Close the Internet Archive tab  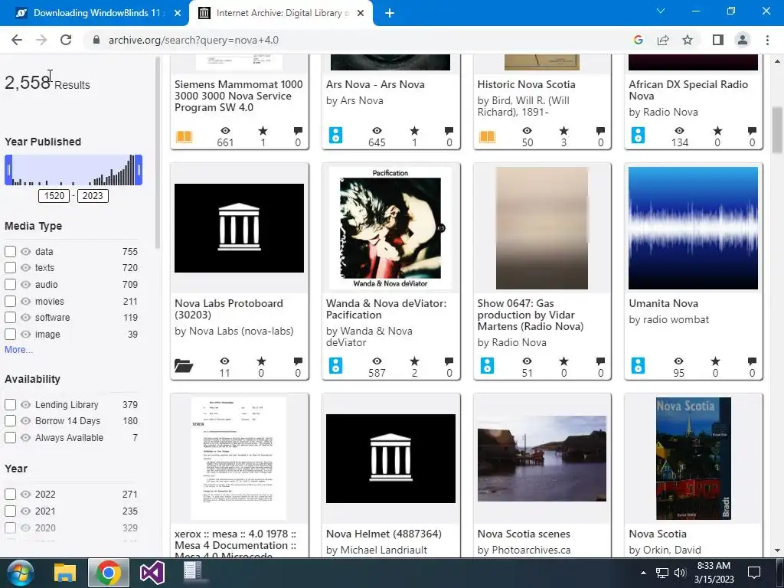coord(361,13)
